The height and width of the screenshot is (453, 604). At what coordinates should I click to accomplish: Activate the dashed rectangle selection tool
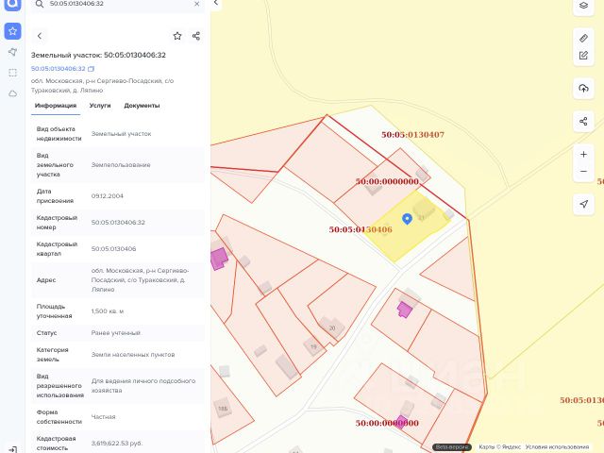12,73
